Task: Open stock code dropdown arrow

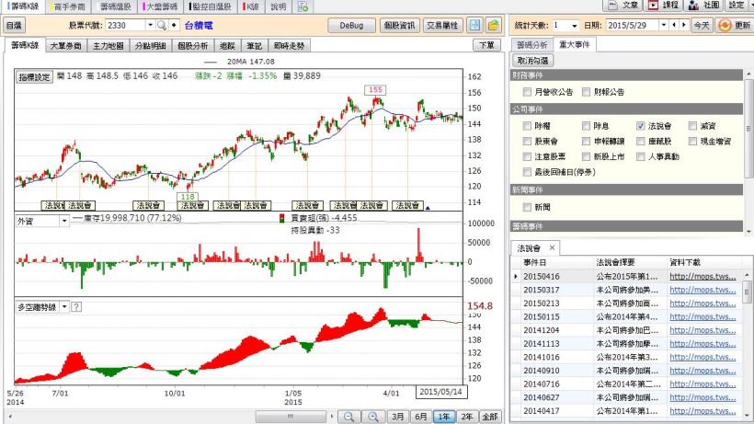Action: (x=150, y=25)
